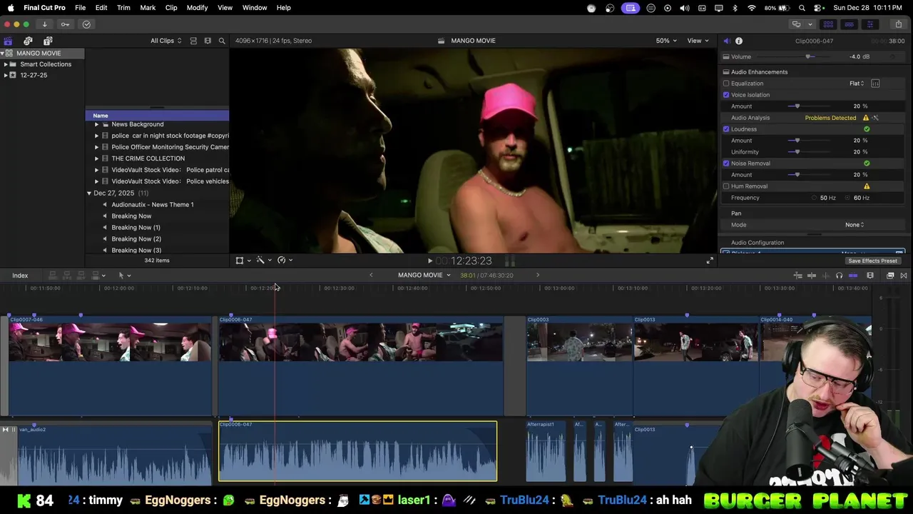Screen dimensions: 913x514
Task: Open the Info inspector tab
Action: pos(739,41)
